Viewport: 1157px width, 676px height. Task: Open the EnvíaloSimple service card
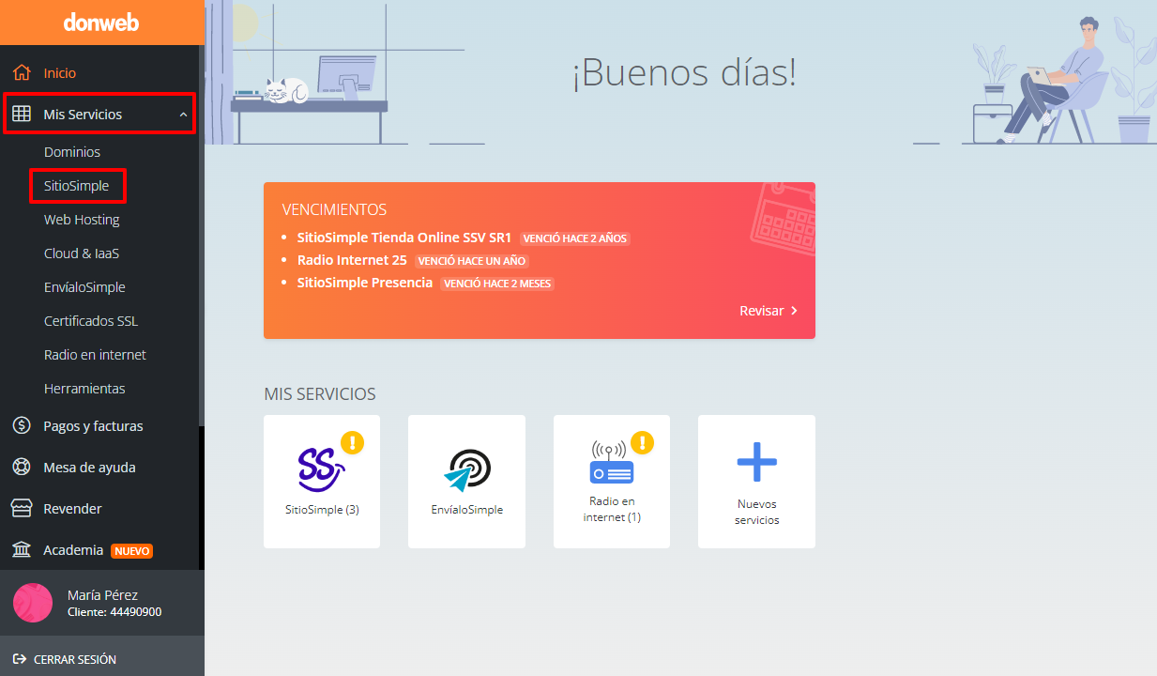(x=466, y=482)
